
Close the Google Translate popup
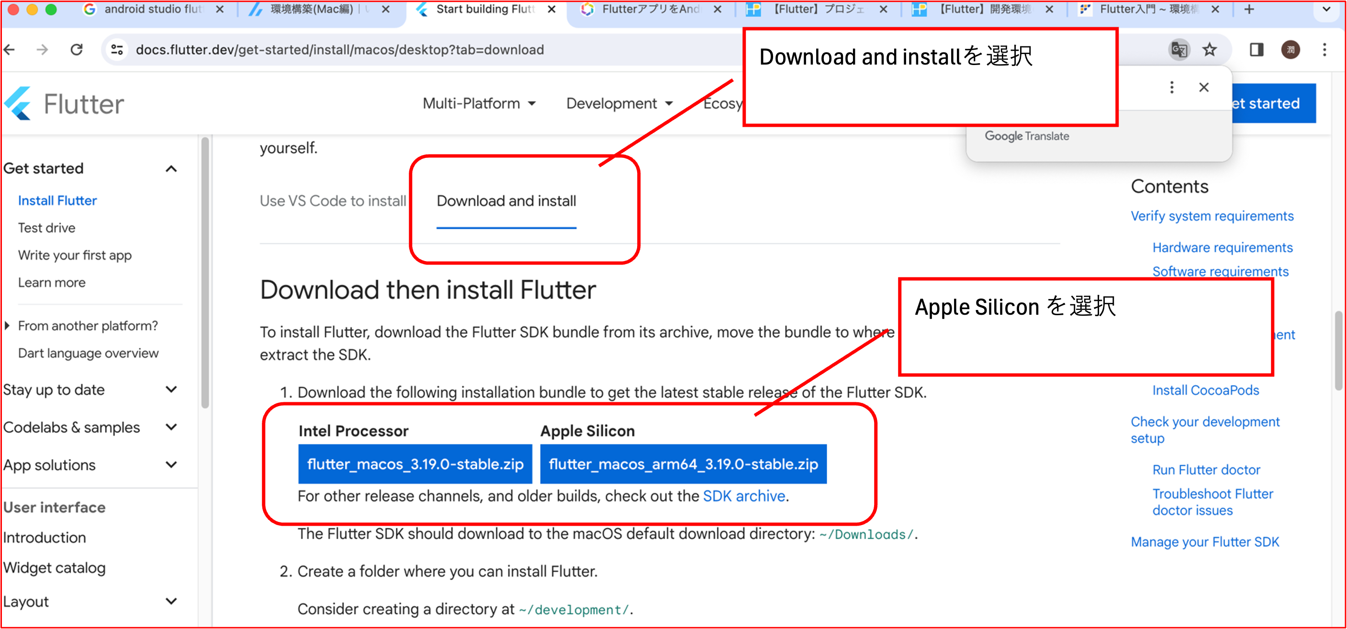(1204, 87)
